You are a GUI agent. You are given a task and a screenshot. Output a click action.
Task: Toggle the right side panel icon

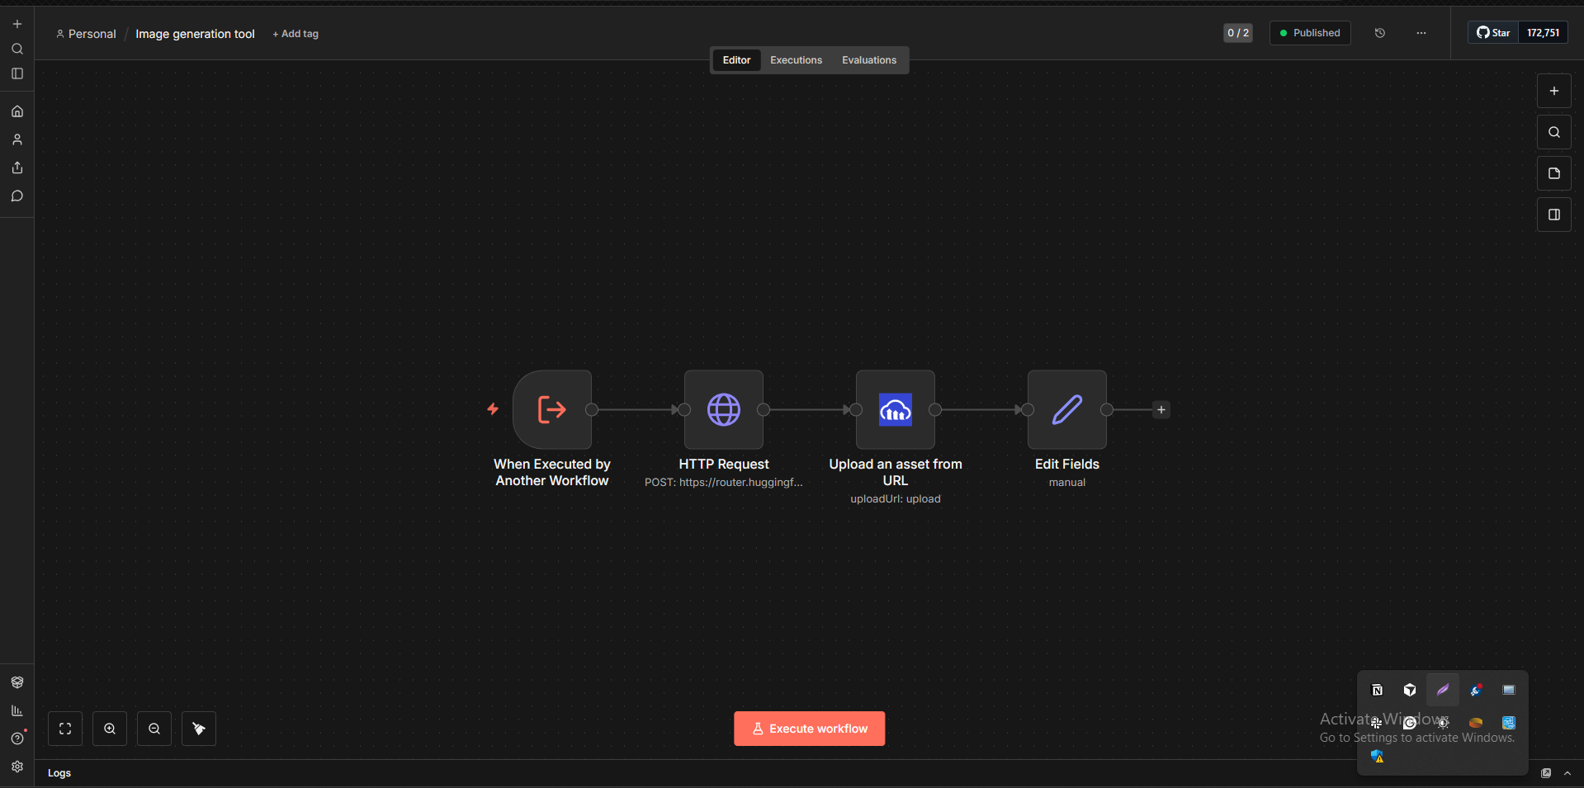click(1553, 215)
